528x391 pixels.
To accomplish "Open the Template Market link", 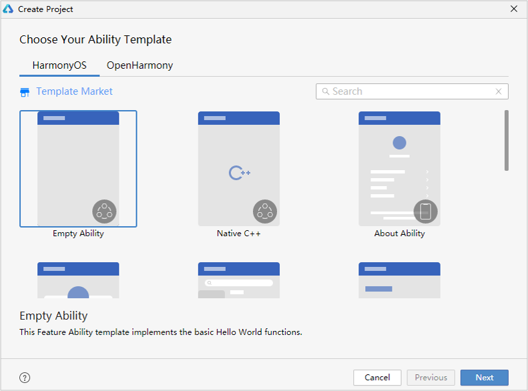I will [x=74, y=91].
